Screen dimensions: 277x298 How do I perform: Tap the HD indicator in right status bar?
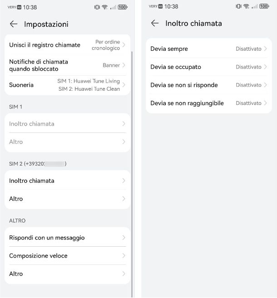160,7
